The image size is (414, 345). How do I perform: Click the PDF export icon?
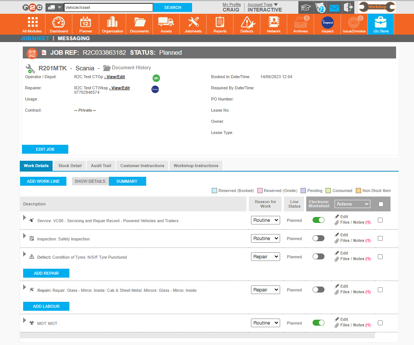(x=44, y=52)
